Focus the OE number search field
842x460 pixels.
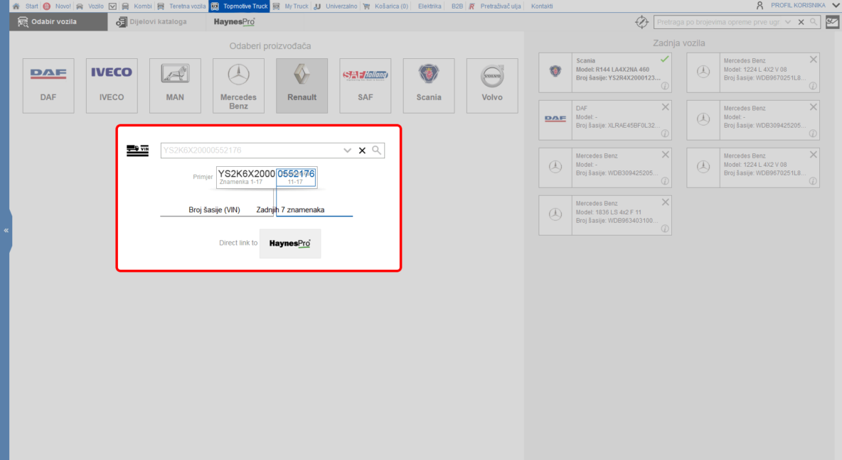pyautogui.click(x=718, y=22)
